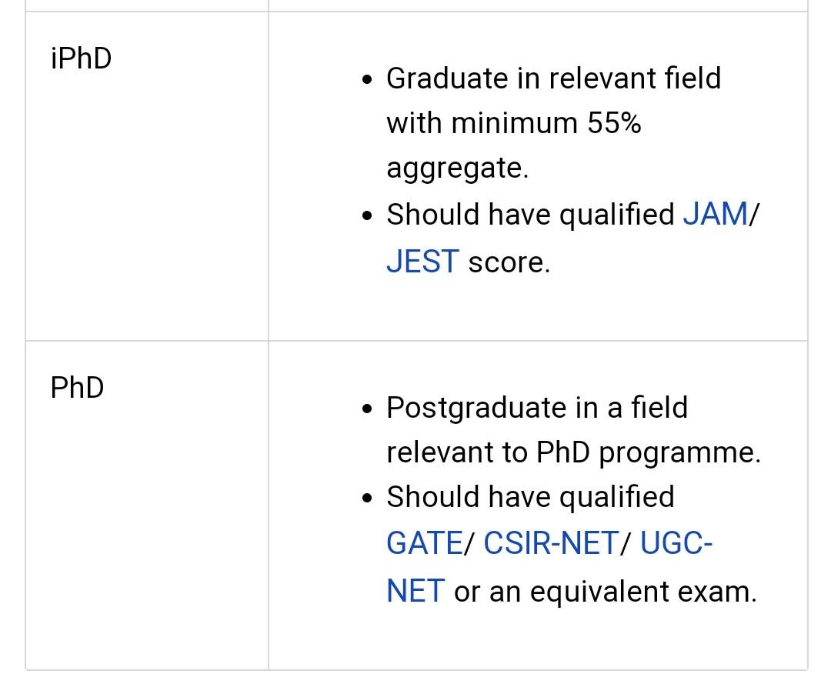Click the text "Graduate in relevant field"
This screenshot has width=831, height=674.
(553, 78)
